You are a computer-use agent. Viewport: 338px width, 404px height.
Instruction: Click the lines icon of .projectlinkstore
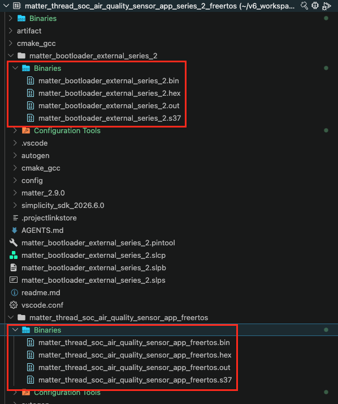click(x=15, y=218)
